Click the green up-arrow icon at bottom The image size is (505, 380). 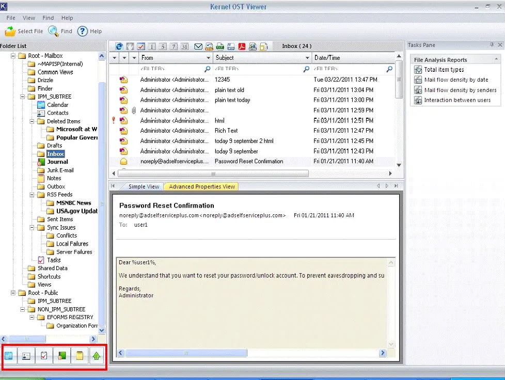pos(96,356)
